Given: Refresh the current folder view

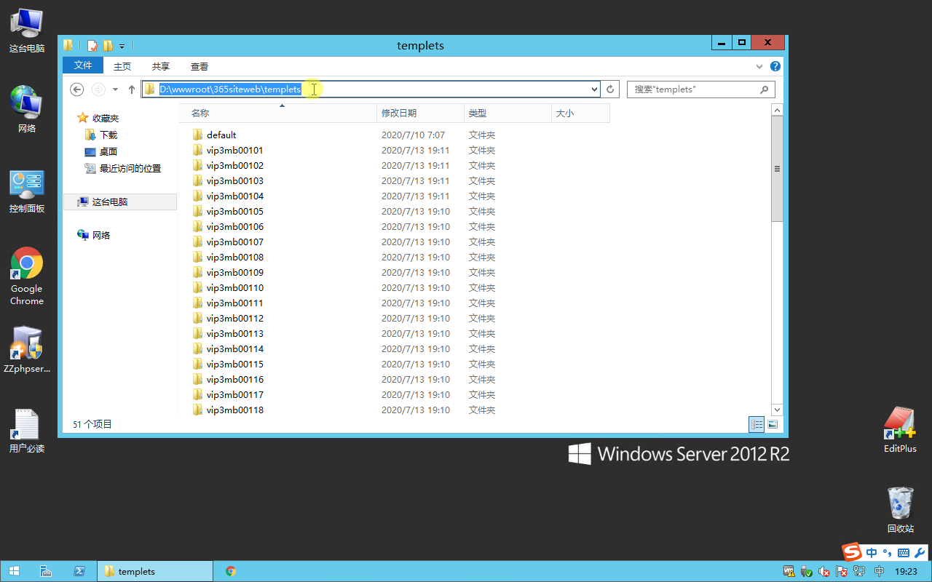Looking at the screenshot, I should 611,89.
